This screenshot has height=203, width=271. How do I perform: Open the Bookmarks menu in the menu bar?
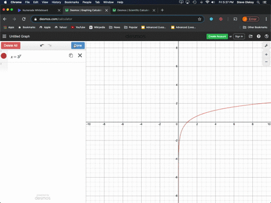[72, 2]
